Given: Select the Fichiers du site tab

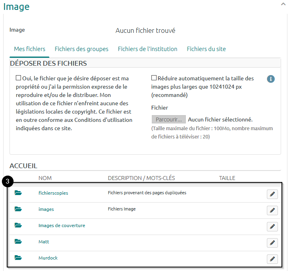Looking at the screenshot, I should (206, 49).
